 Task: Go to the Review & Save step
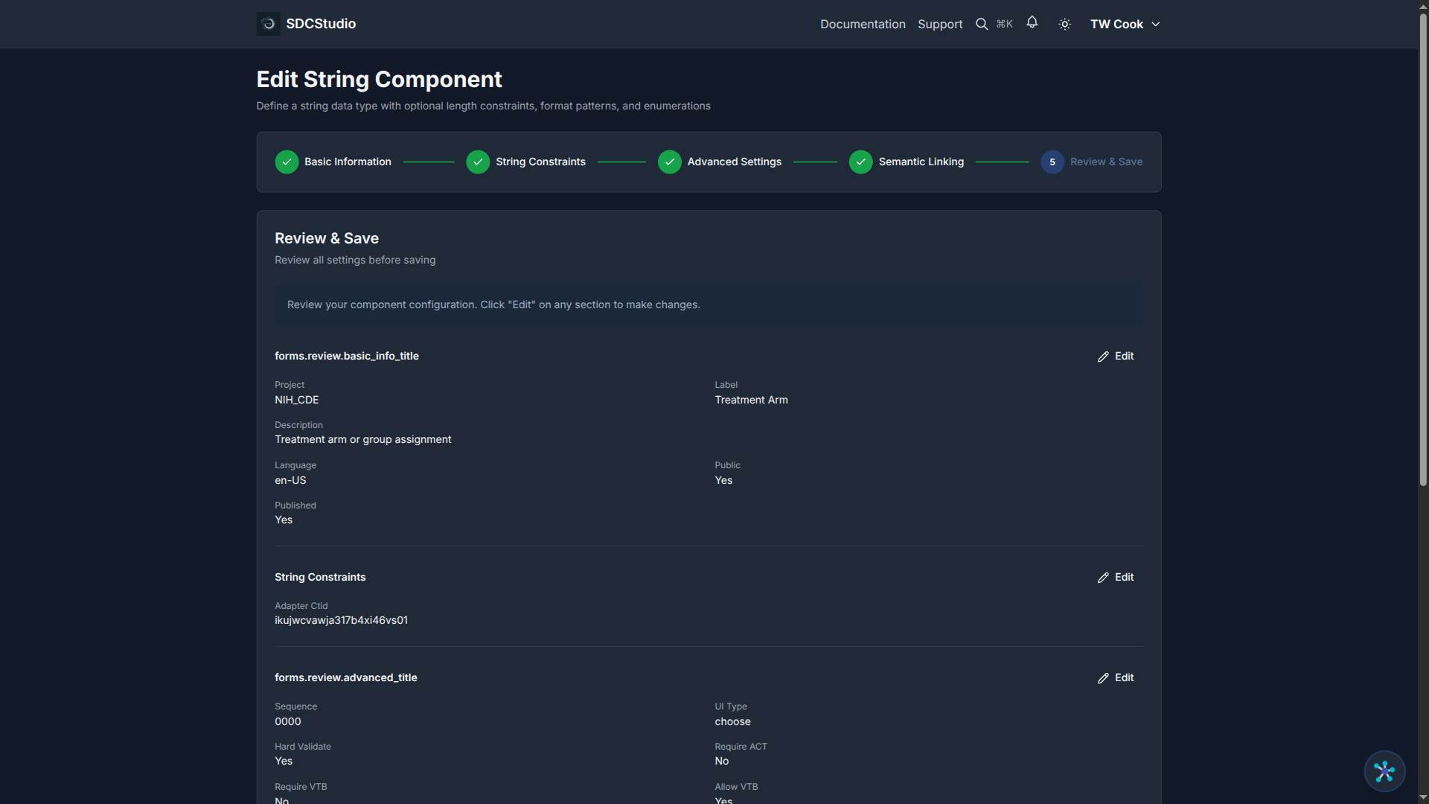(x=1106, y=162)
